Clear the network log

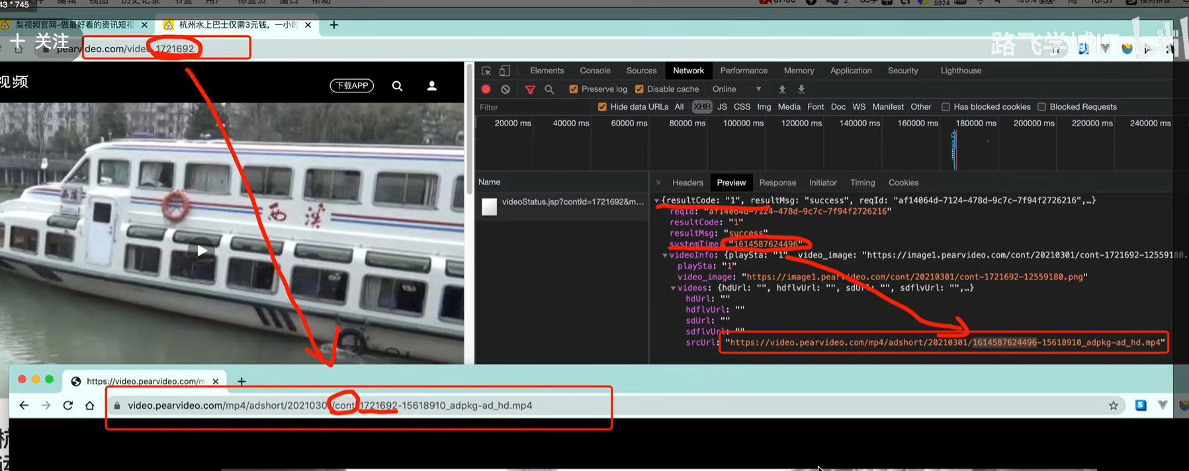coord(506,89)
